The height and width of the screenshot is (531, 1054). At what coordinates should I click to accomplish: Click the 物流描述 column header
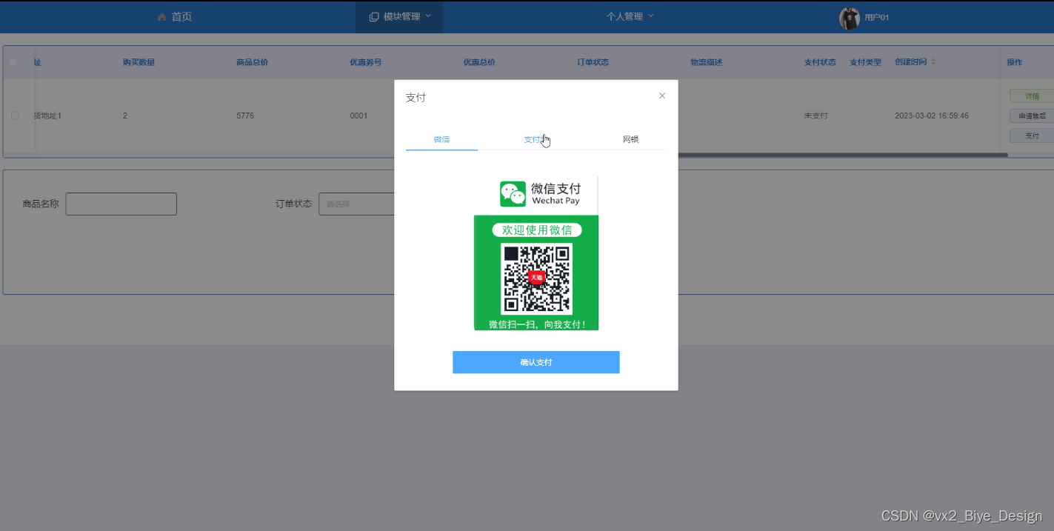pos(706,62)
